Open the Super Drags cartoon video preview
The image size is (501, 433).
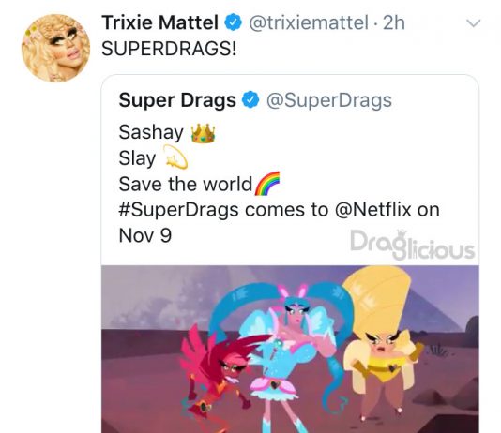290,349
